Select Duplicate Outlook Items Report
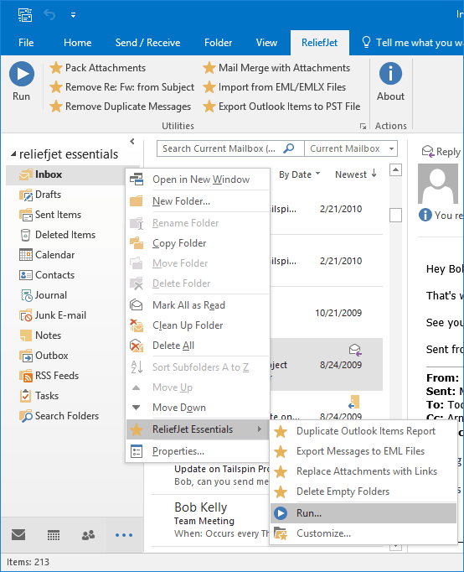464x572 pixels. point(363,431)
